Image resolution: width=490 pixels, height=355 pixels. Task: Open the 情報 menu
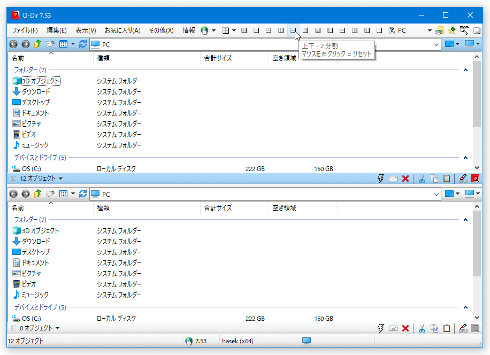(x=189, y=30)
